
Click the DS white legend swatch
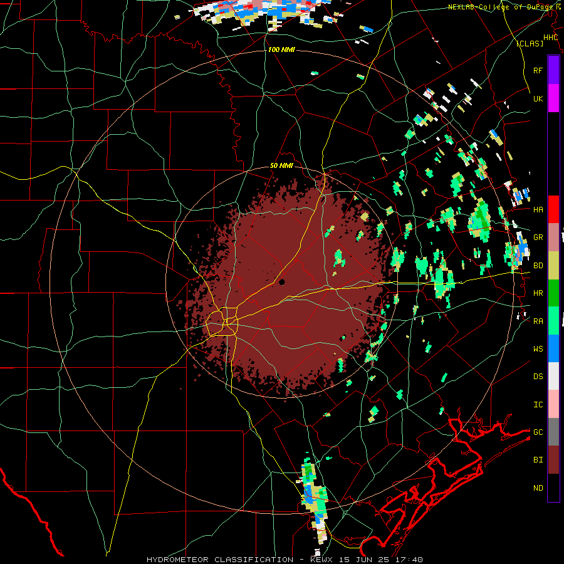(x=553, y=376)
